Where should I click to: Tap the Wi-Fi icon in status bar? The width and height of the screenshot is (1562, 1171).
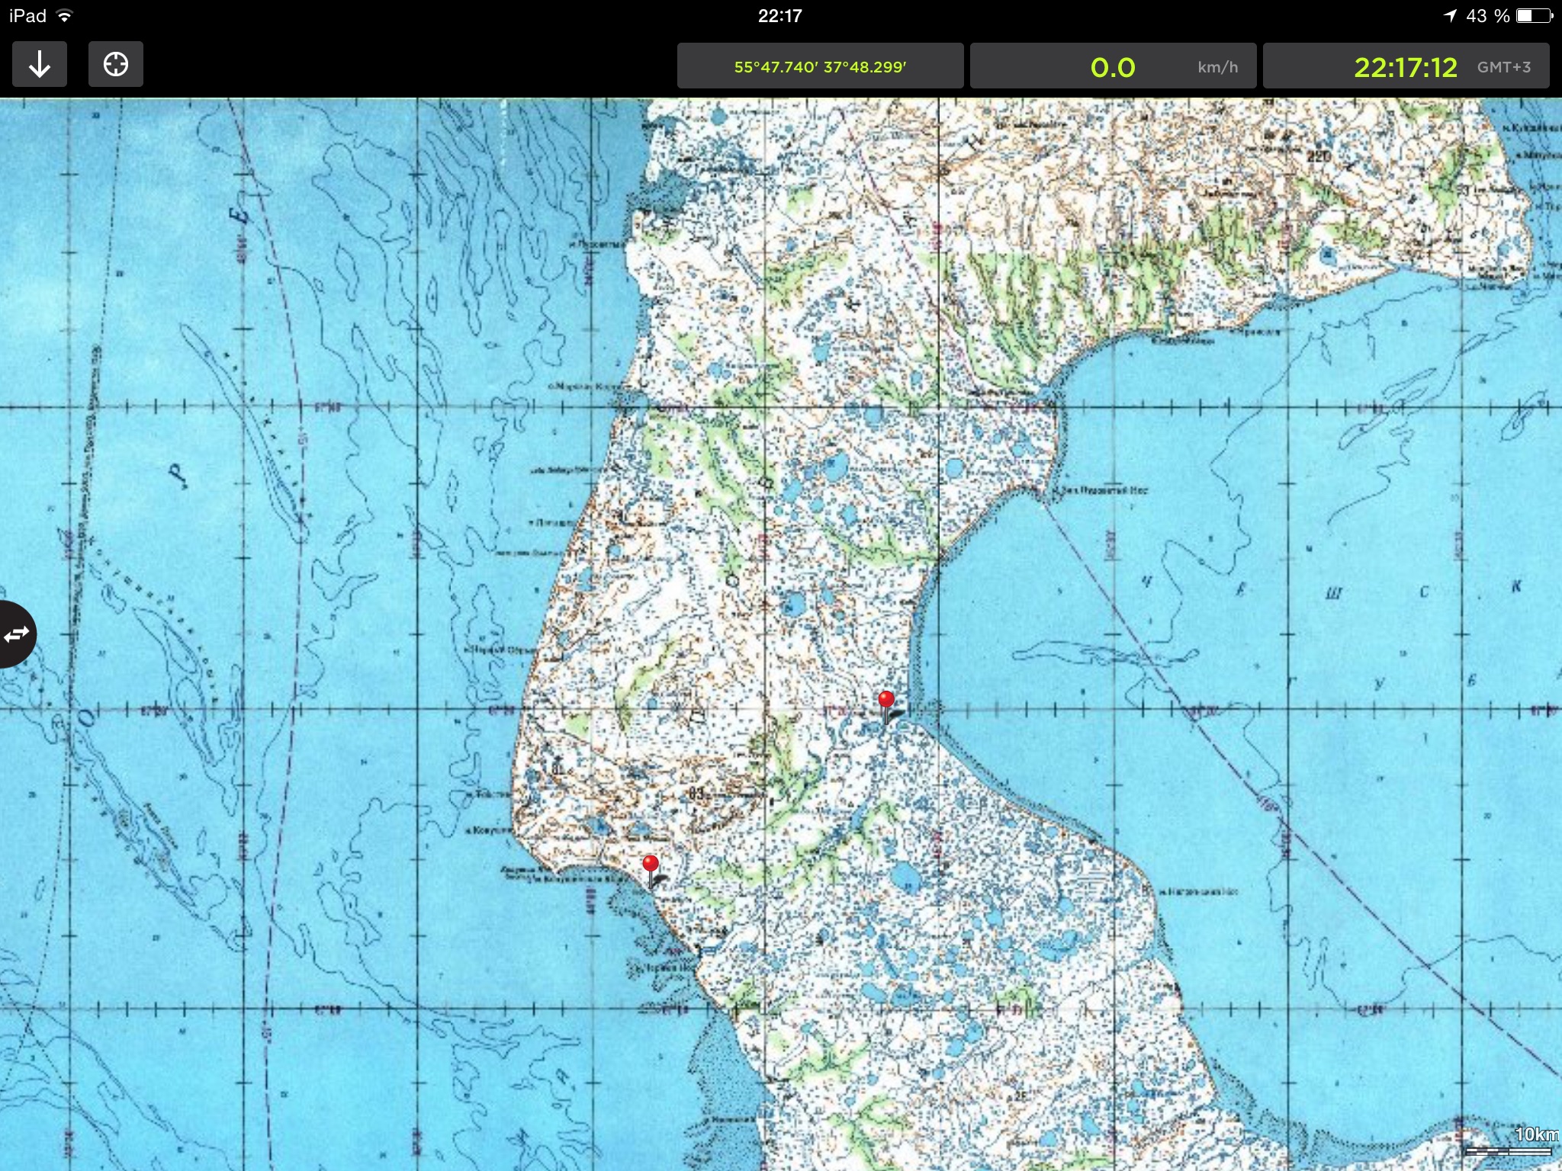click(65, 16)
